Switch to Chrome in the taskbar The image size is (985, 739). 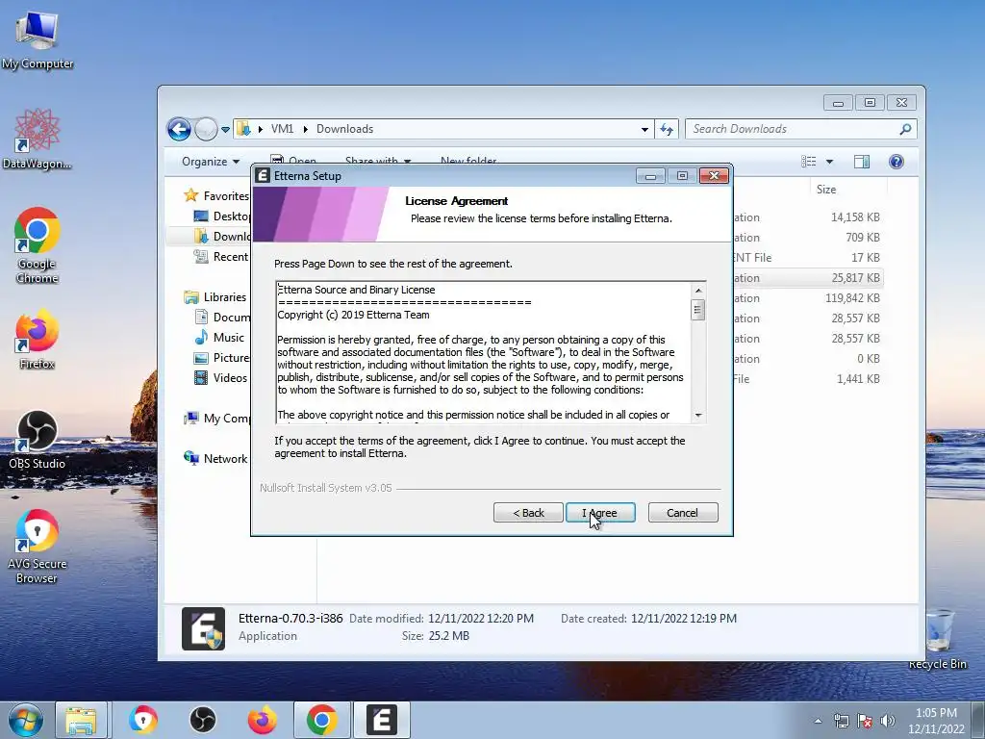click(321, 720)
